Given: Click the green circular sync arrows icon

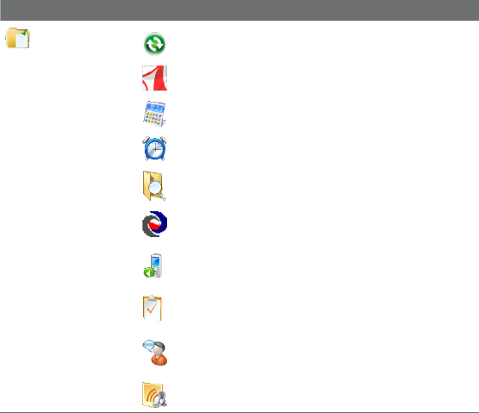Looking at the screenshot, I should 154,44.
